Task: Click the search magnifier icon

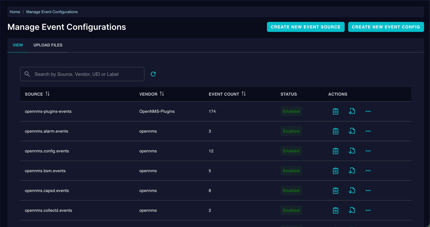Action: (27, 74)
